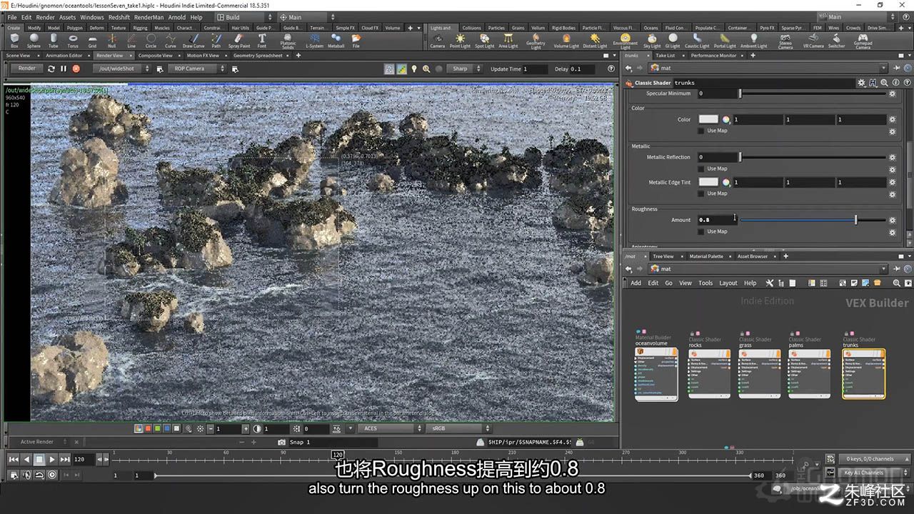Click the Metallic Edge Tint color swatch
The height and width of the screenshot is (514, 914).
click(x=708, y=182)
